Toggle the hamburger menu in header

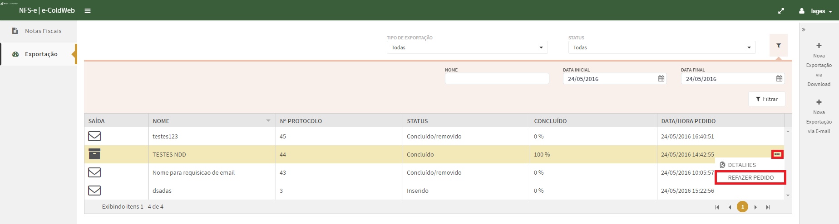(88, 11)
